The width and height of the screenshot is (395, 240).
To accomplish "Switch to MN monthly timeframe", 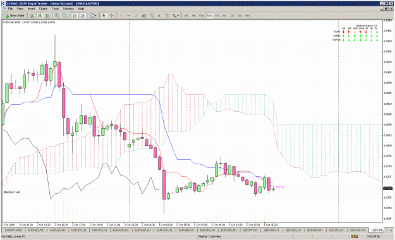I will [247, 16].
